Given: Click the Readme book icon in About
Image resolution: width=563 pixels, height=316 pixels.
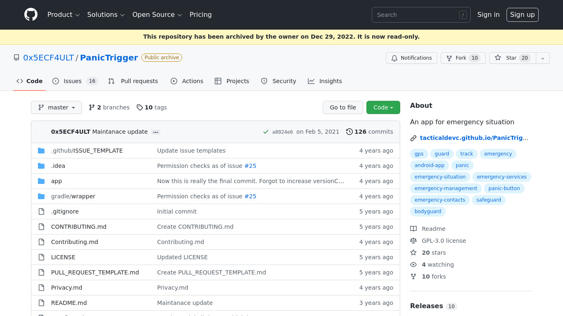Looking at the screenshot, I should coord(413,229).
